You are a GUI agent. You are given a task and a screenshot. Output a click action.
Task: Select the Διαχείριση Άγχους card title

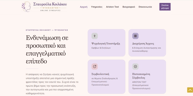(x=143, y=43)
